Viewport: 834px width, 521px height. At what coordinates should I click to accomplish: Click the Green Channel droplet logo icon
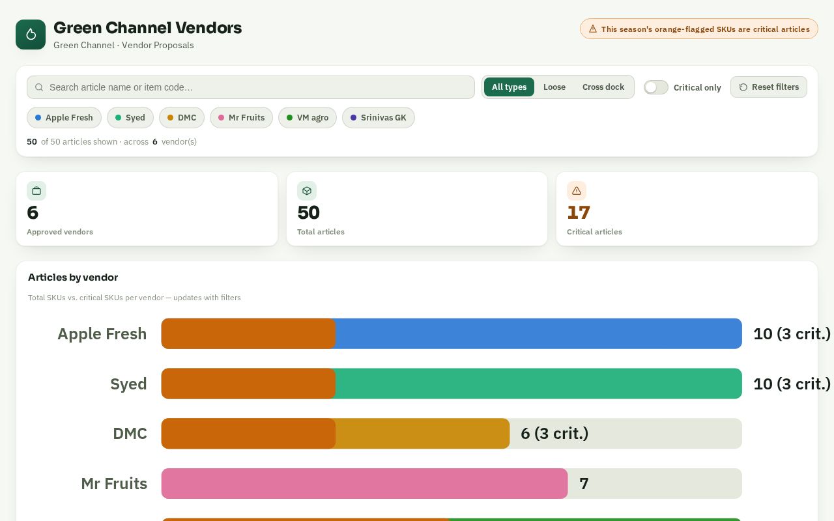31,35
